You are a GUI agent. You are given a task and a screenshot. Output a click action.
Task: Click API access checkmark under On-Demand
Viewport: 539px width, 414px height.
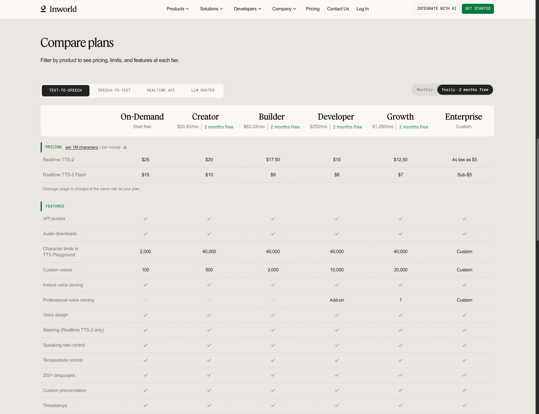[145, 218]
